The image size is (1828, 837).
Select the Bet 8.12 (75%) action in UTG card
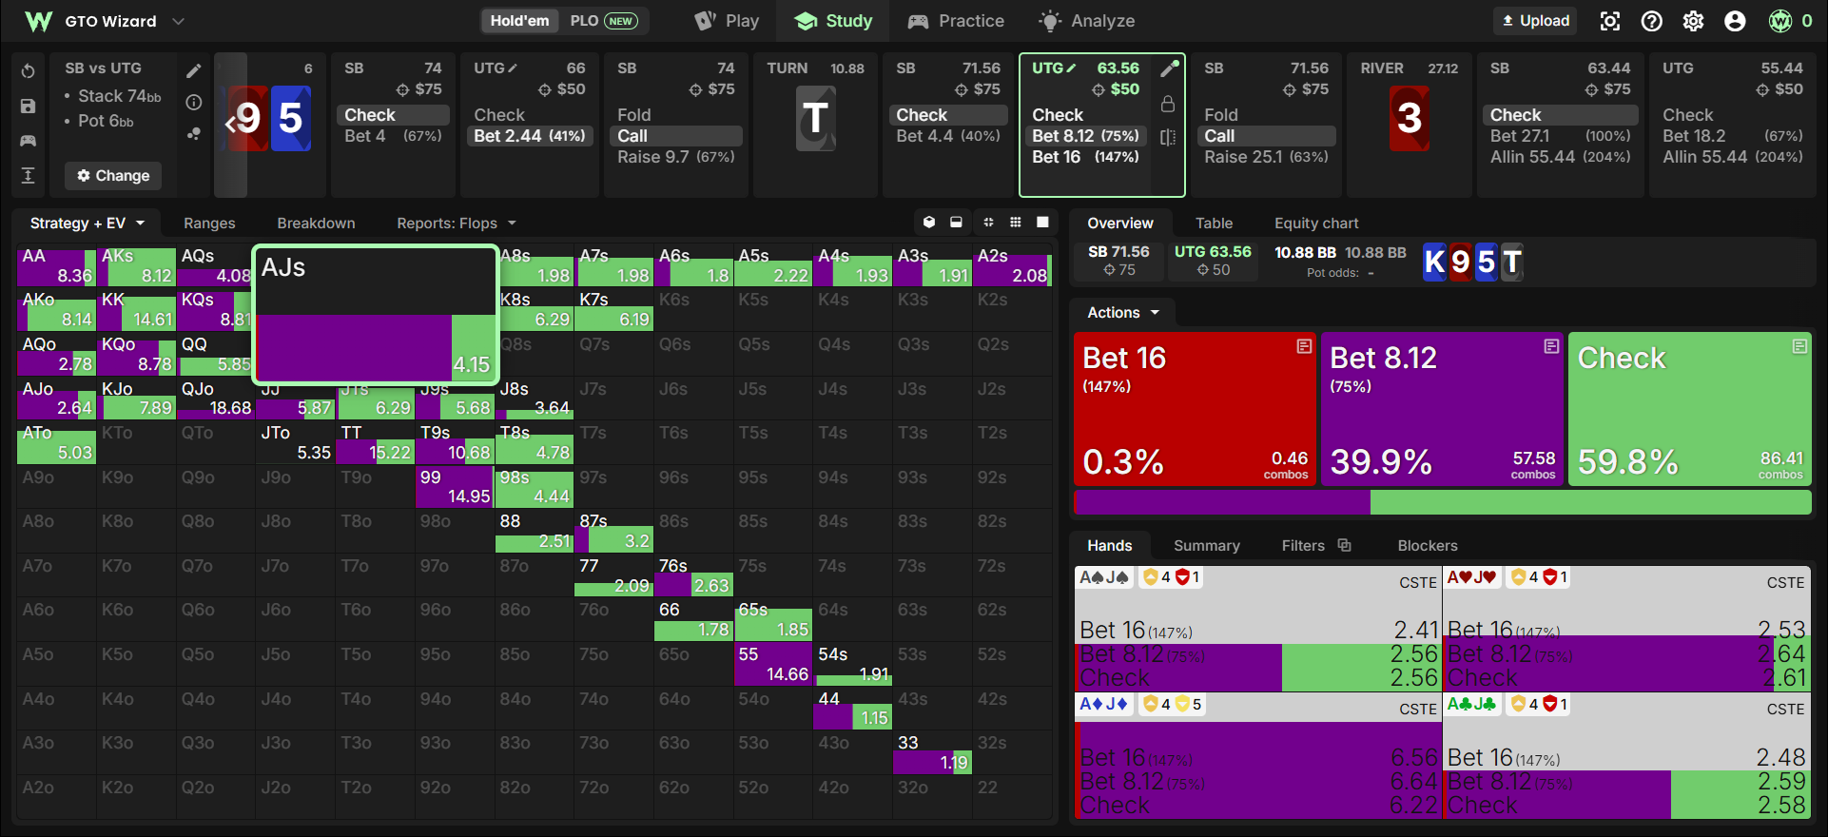(1085, 135)
